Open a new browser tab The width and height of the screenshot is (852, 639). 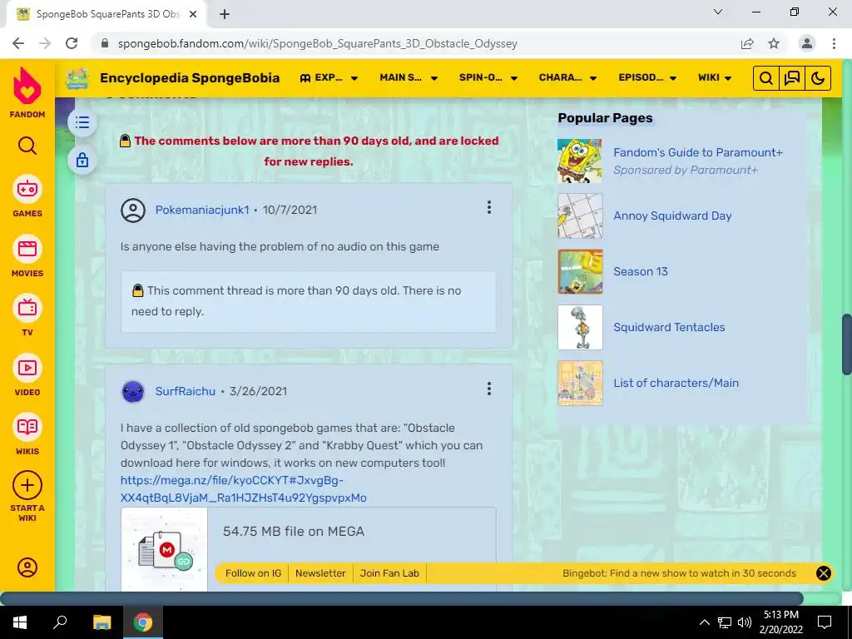(x=225, y=15)
